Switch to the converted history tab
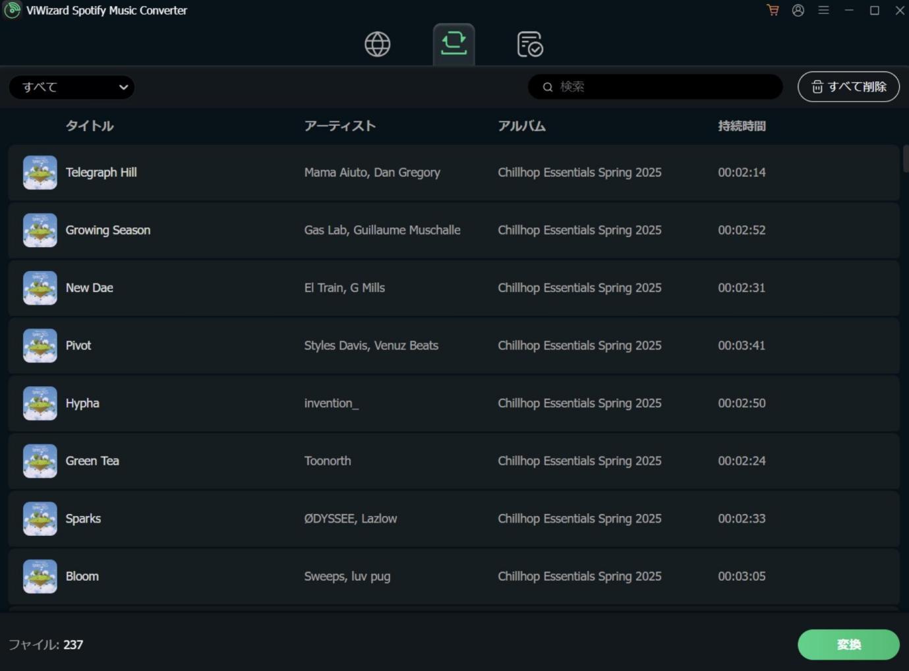This screenshot has width=909, height=671. click(530, 44)
